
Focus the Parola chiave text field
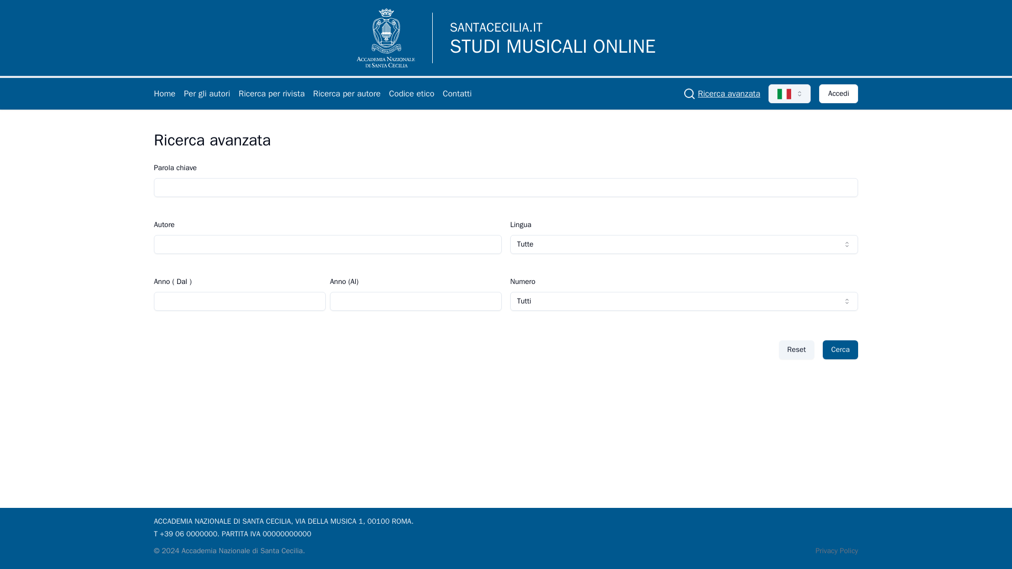coord(505,188)
